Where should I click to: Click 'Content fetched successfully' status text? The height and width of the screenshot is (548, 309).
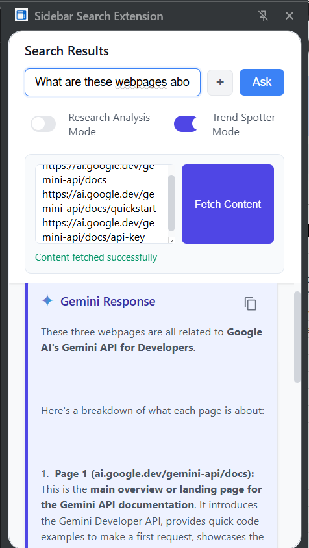coord(96,257)
